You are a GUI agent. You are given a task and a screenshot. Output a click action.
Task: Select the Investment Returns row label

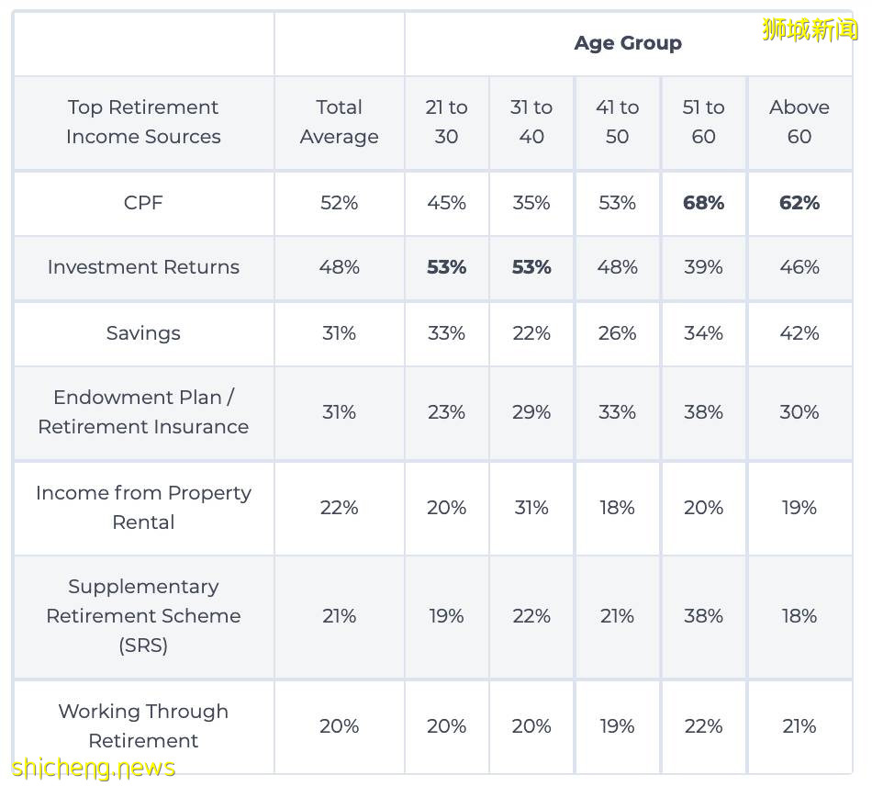pos(143,267)
